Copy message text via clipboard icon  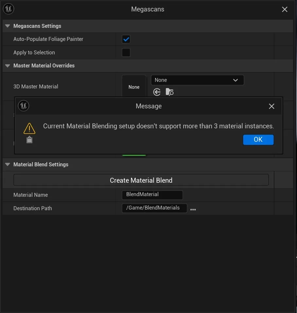click(29, 140)
